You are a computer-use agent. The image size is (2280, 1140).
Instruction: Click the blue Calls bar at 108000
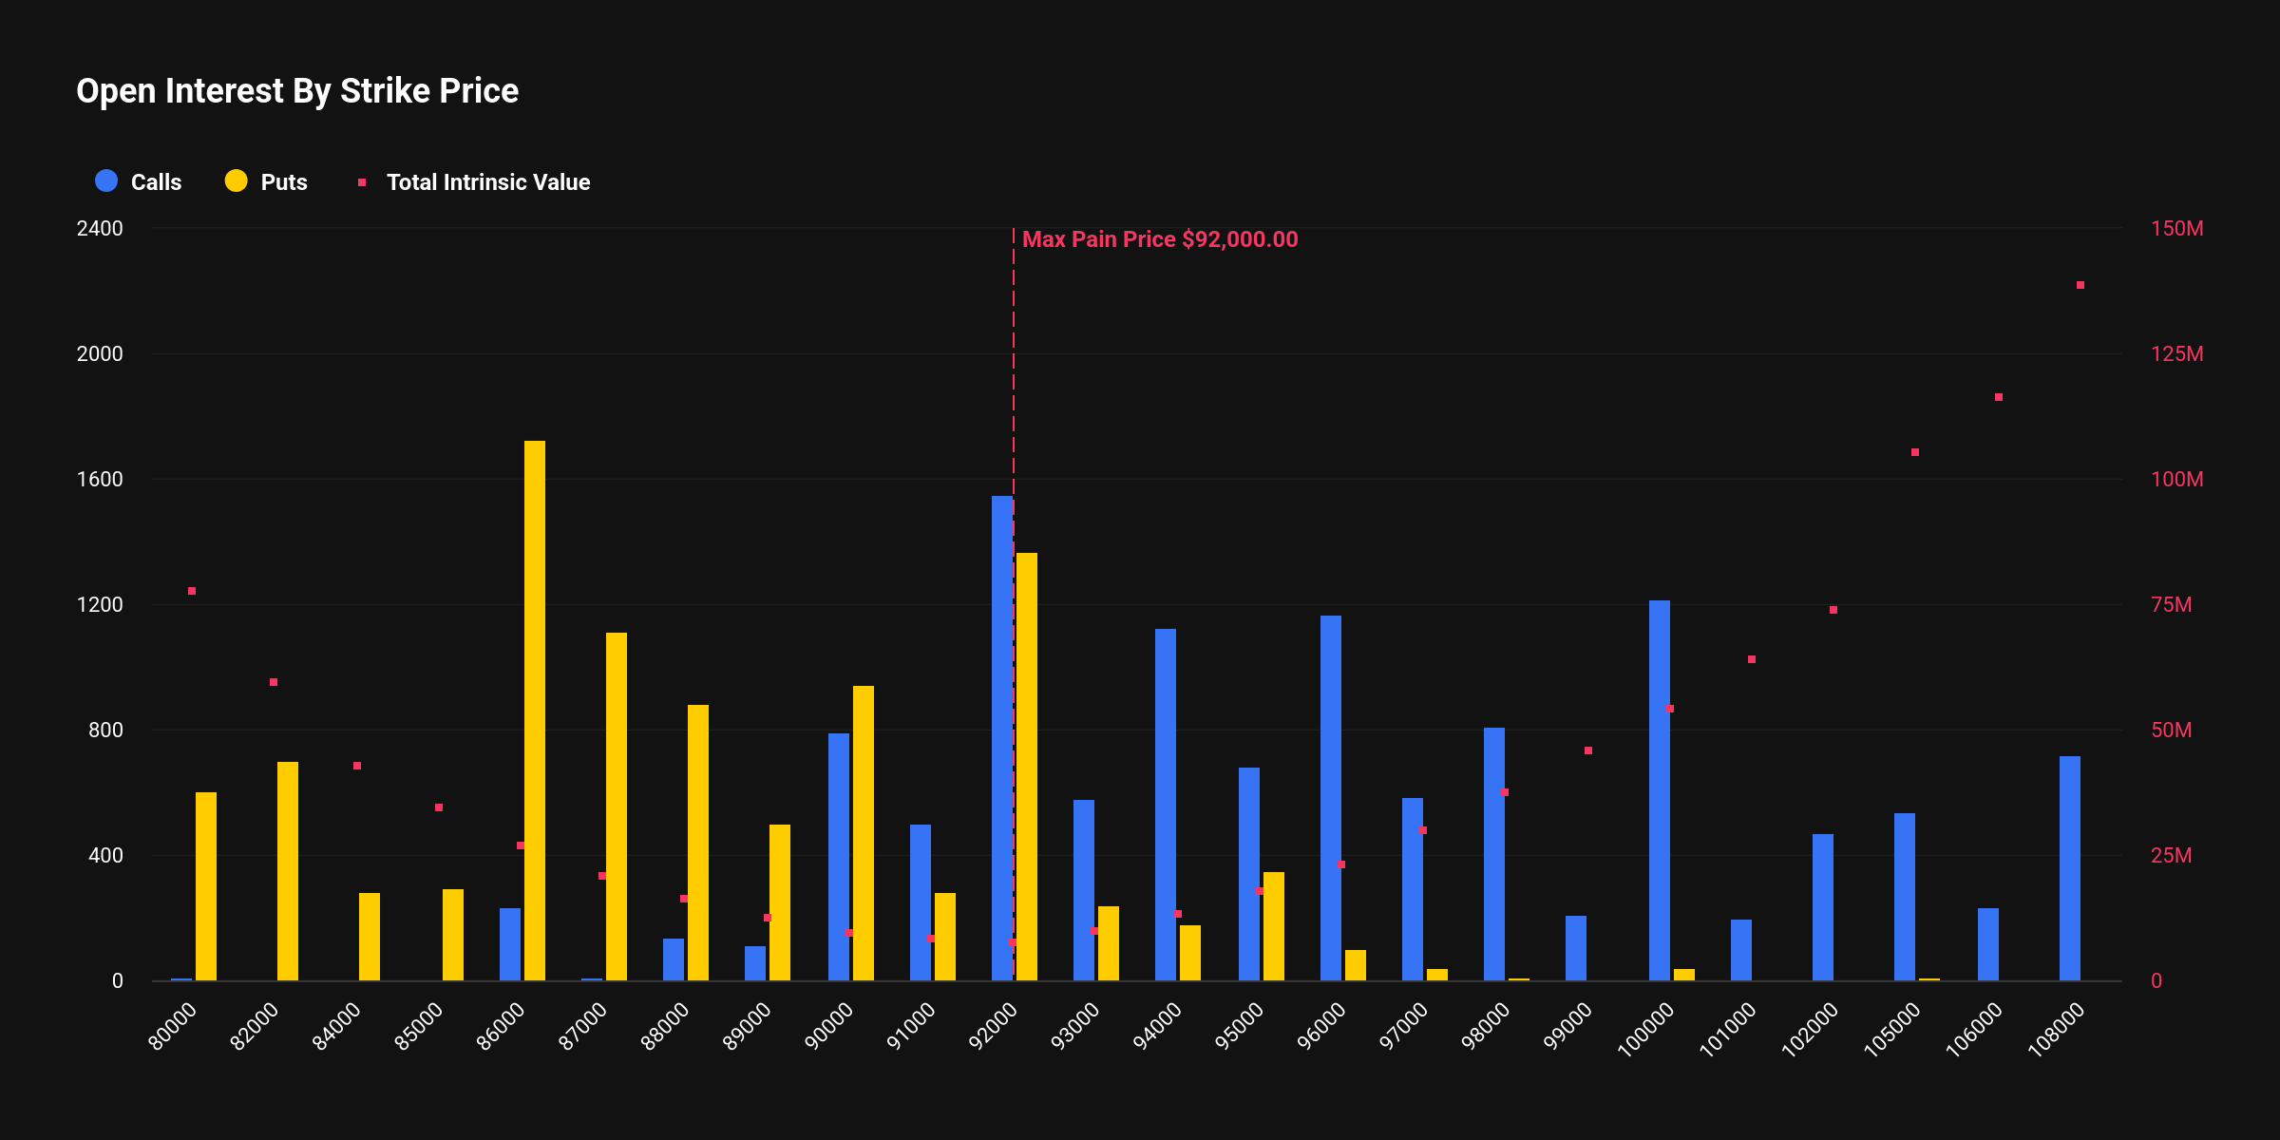point(2070,869)
